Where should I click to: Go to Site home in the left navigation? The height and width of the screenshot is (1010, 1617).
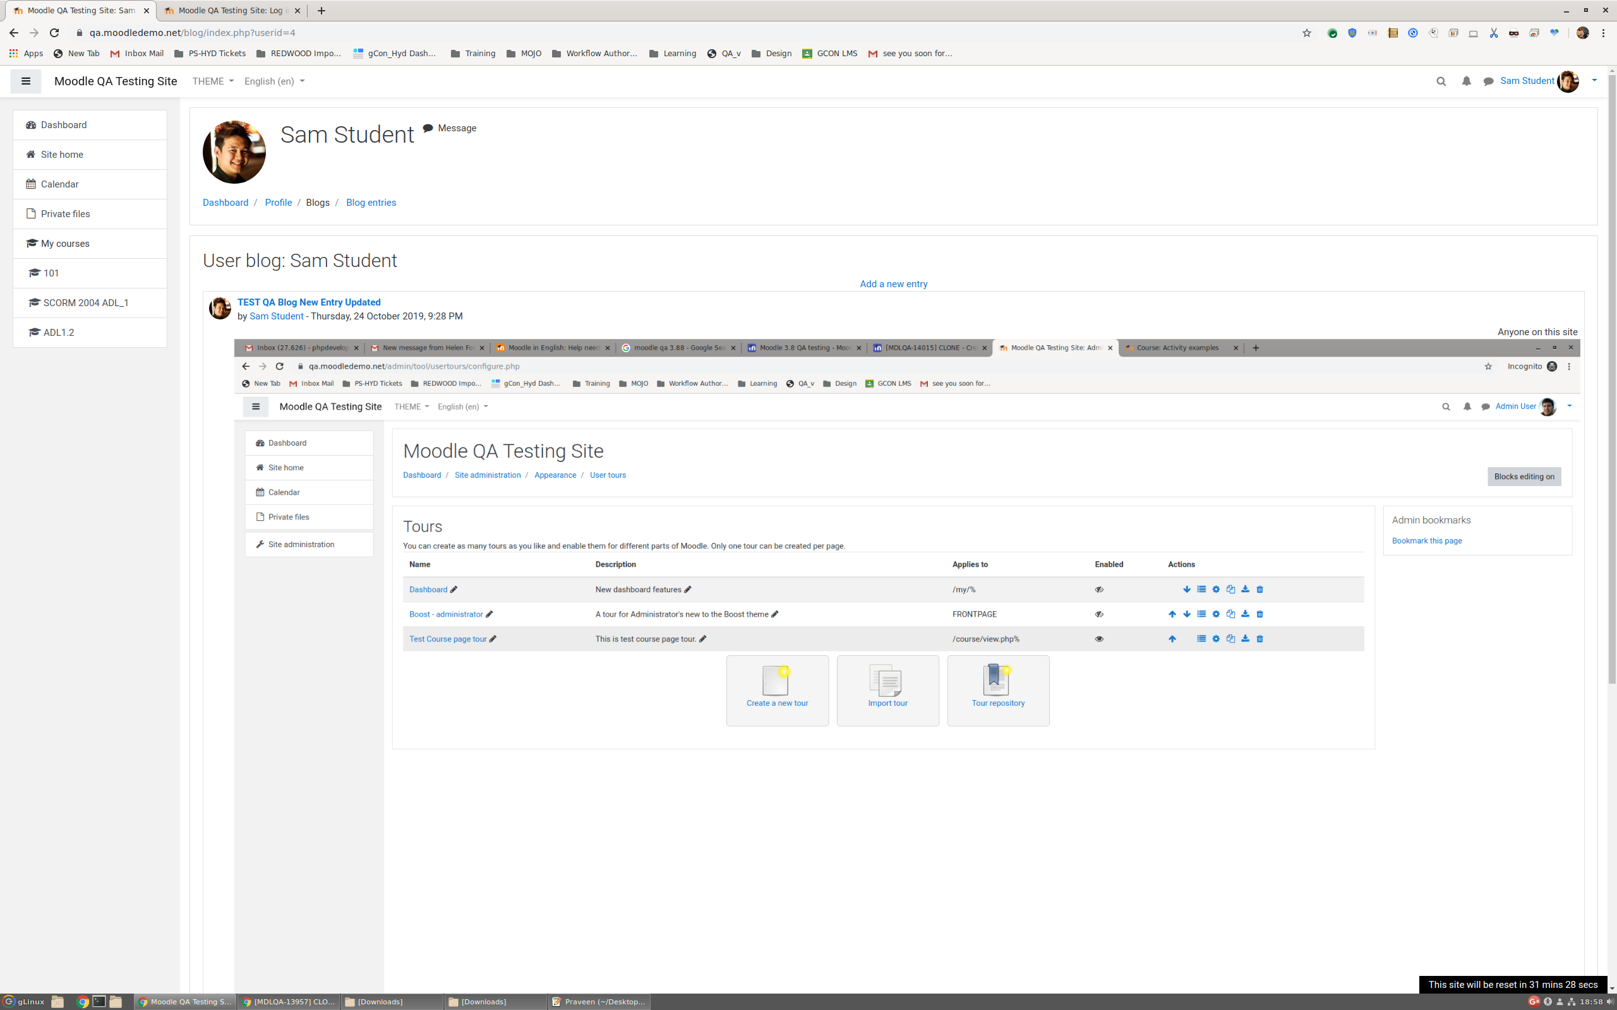90,154
